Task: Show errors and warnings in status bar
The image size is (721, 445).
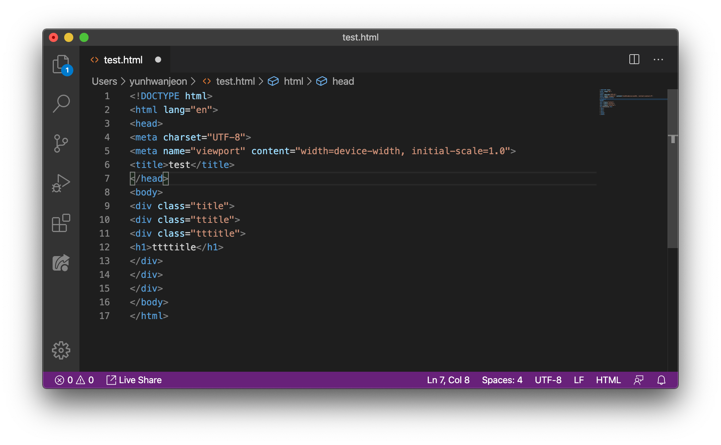Action: click(74, 380)
